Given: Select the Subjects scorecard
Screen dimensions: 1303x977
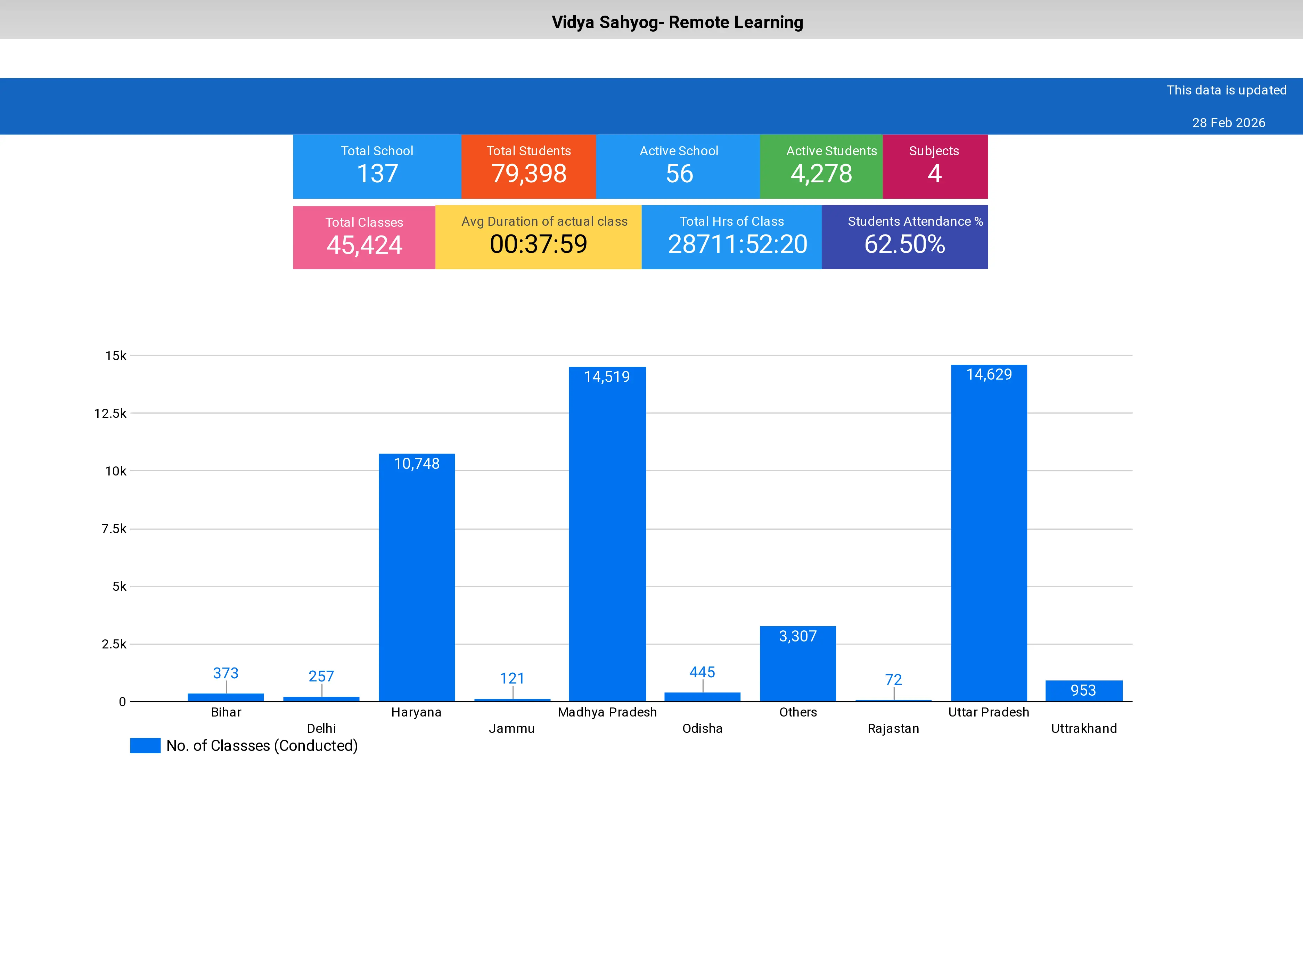Looking at the screenshot, I should [934, 166].
